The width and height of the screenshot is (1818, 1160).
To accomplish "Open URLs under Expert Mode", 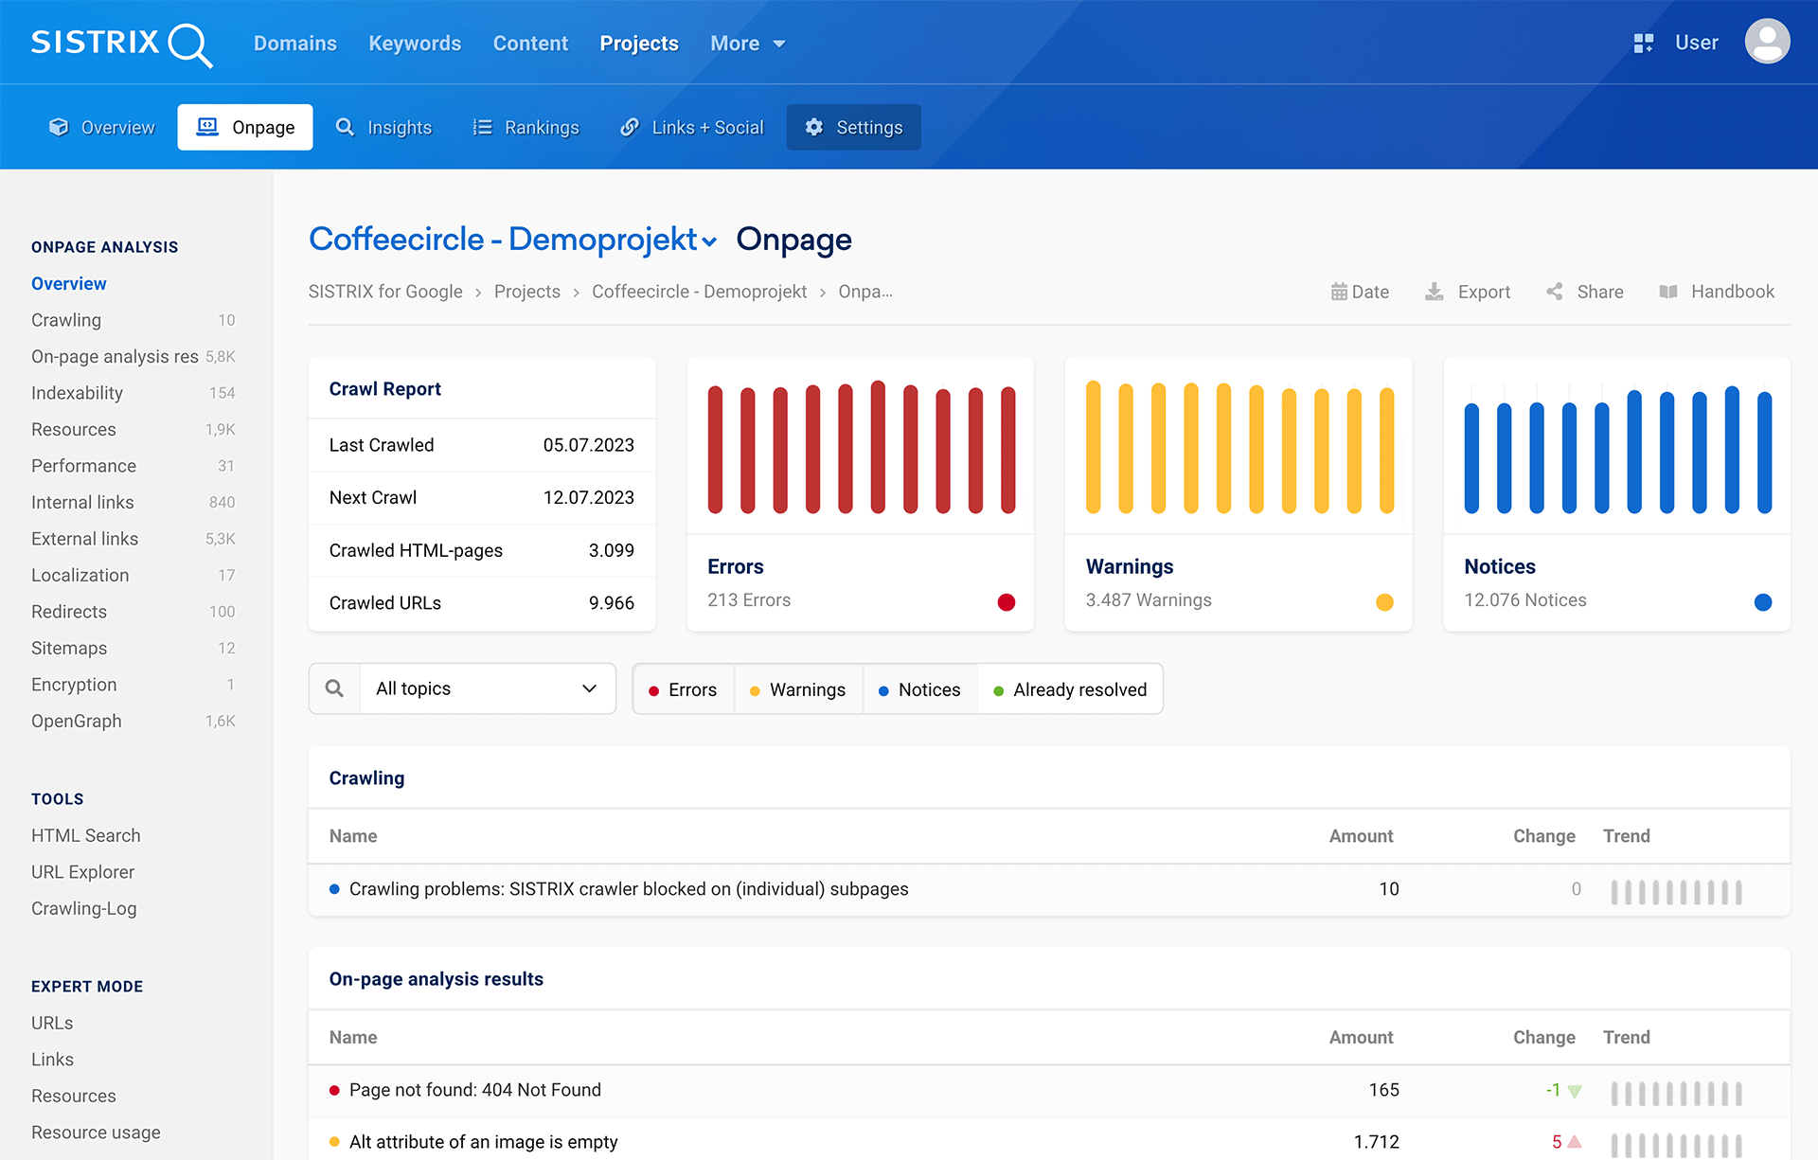I will (52, 1023).
